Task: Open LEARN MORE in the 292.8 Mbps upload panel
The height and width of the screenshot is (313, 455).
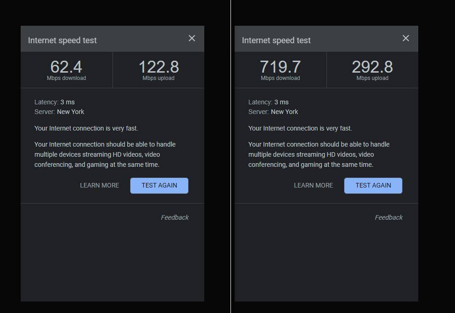Action: [x=313, y=186]
